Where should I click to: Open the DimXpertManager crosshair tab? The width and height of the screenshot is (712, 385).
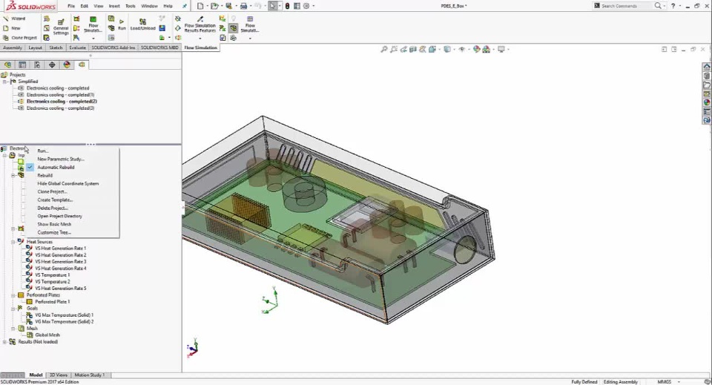tap(52, 65)
